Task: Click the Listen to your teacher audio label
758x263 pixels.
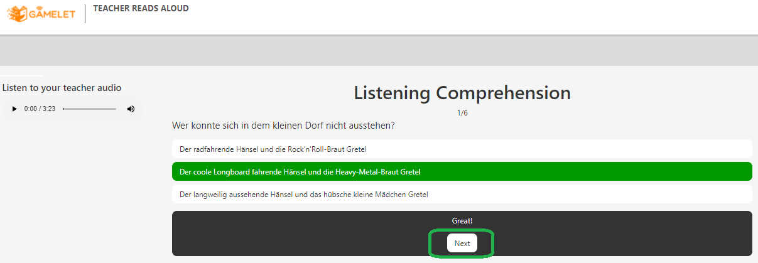Action: pos(62,88)
